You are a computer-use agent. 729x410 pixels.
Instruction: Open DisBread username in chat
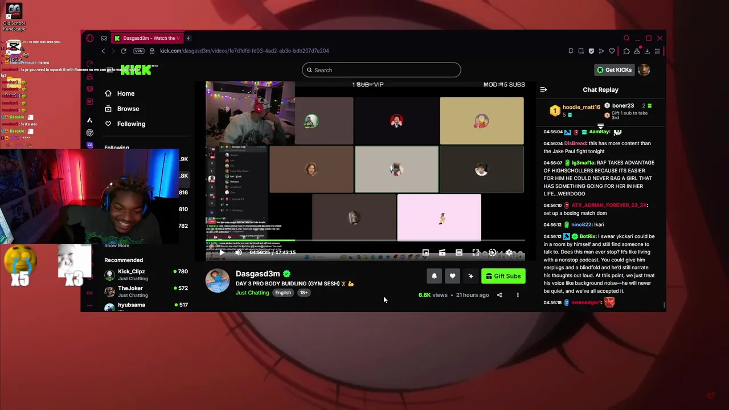click(x=575, y=143)
